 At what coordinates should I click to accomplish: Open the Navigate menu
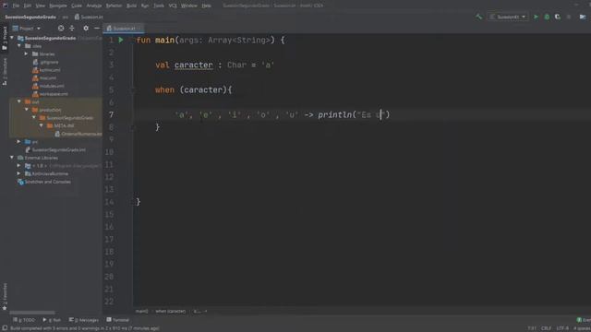58,6
